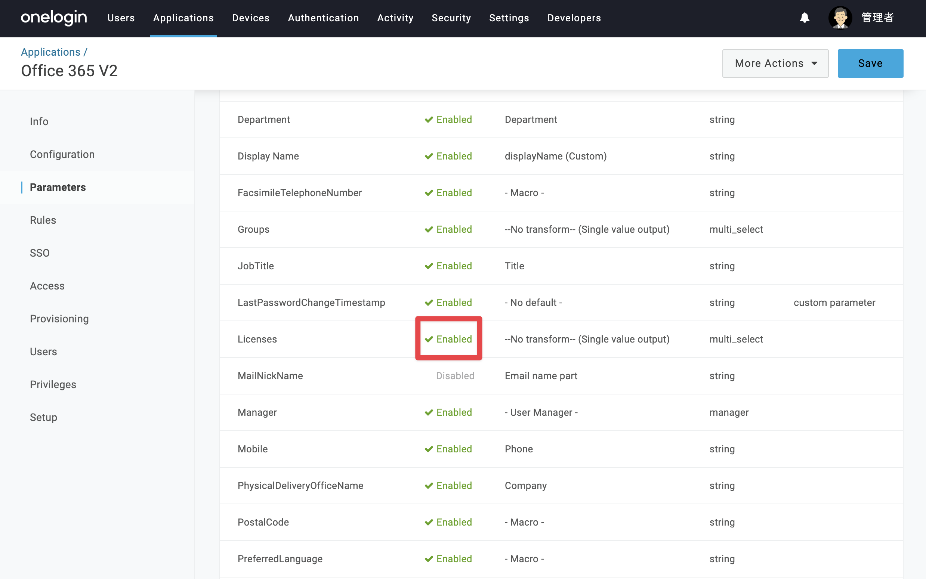Screen dimensions: 926x579
Task: Switch to the SSO sidebar tab
Action: [x=40, y=253]
